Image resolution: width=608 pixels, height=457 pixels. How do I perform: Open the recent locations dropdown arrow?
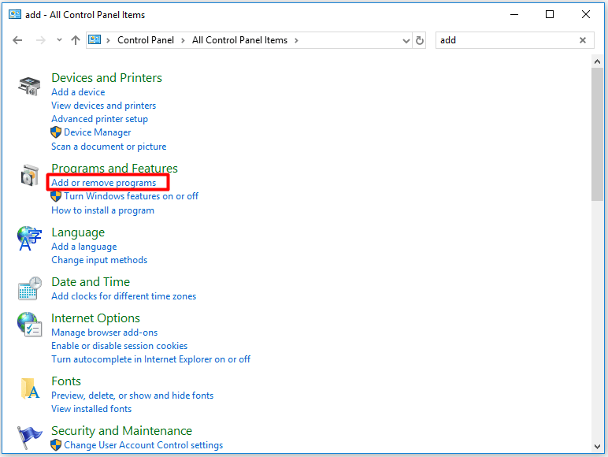click(59, 40)
